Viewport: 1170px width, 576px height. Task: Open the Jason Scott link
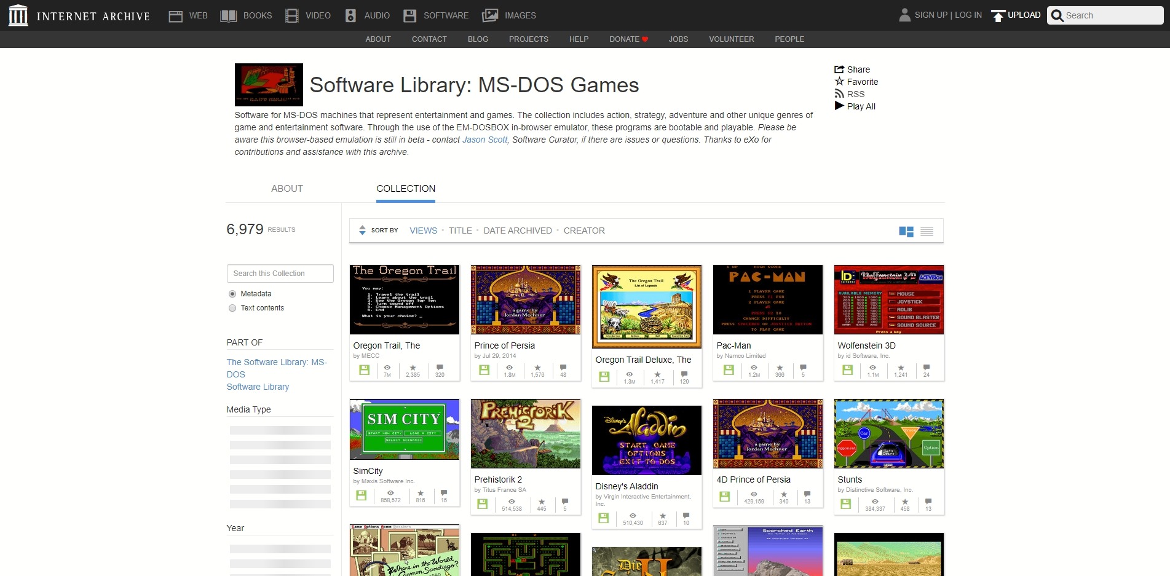click(x=484, y=140)
